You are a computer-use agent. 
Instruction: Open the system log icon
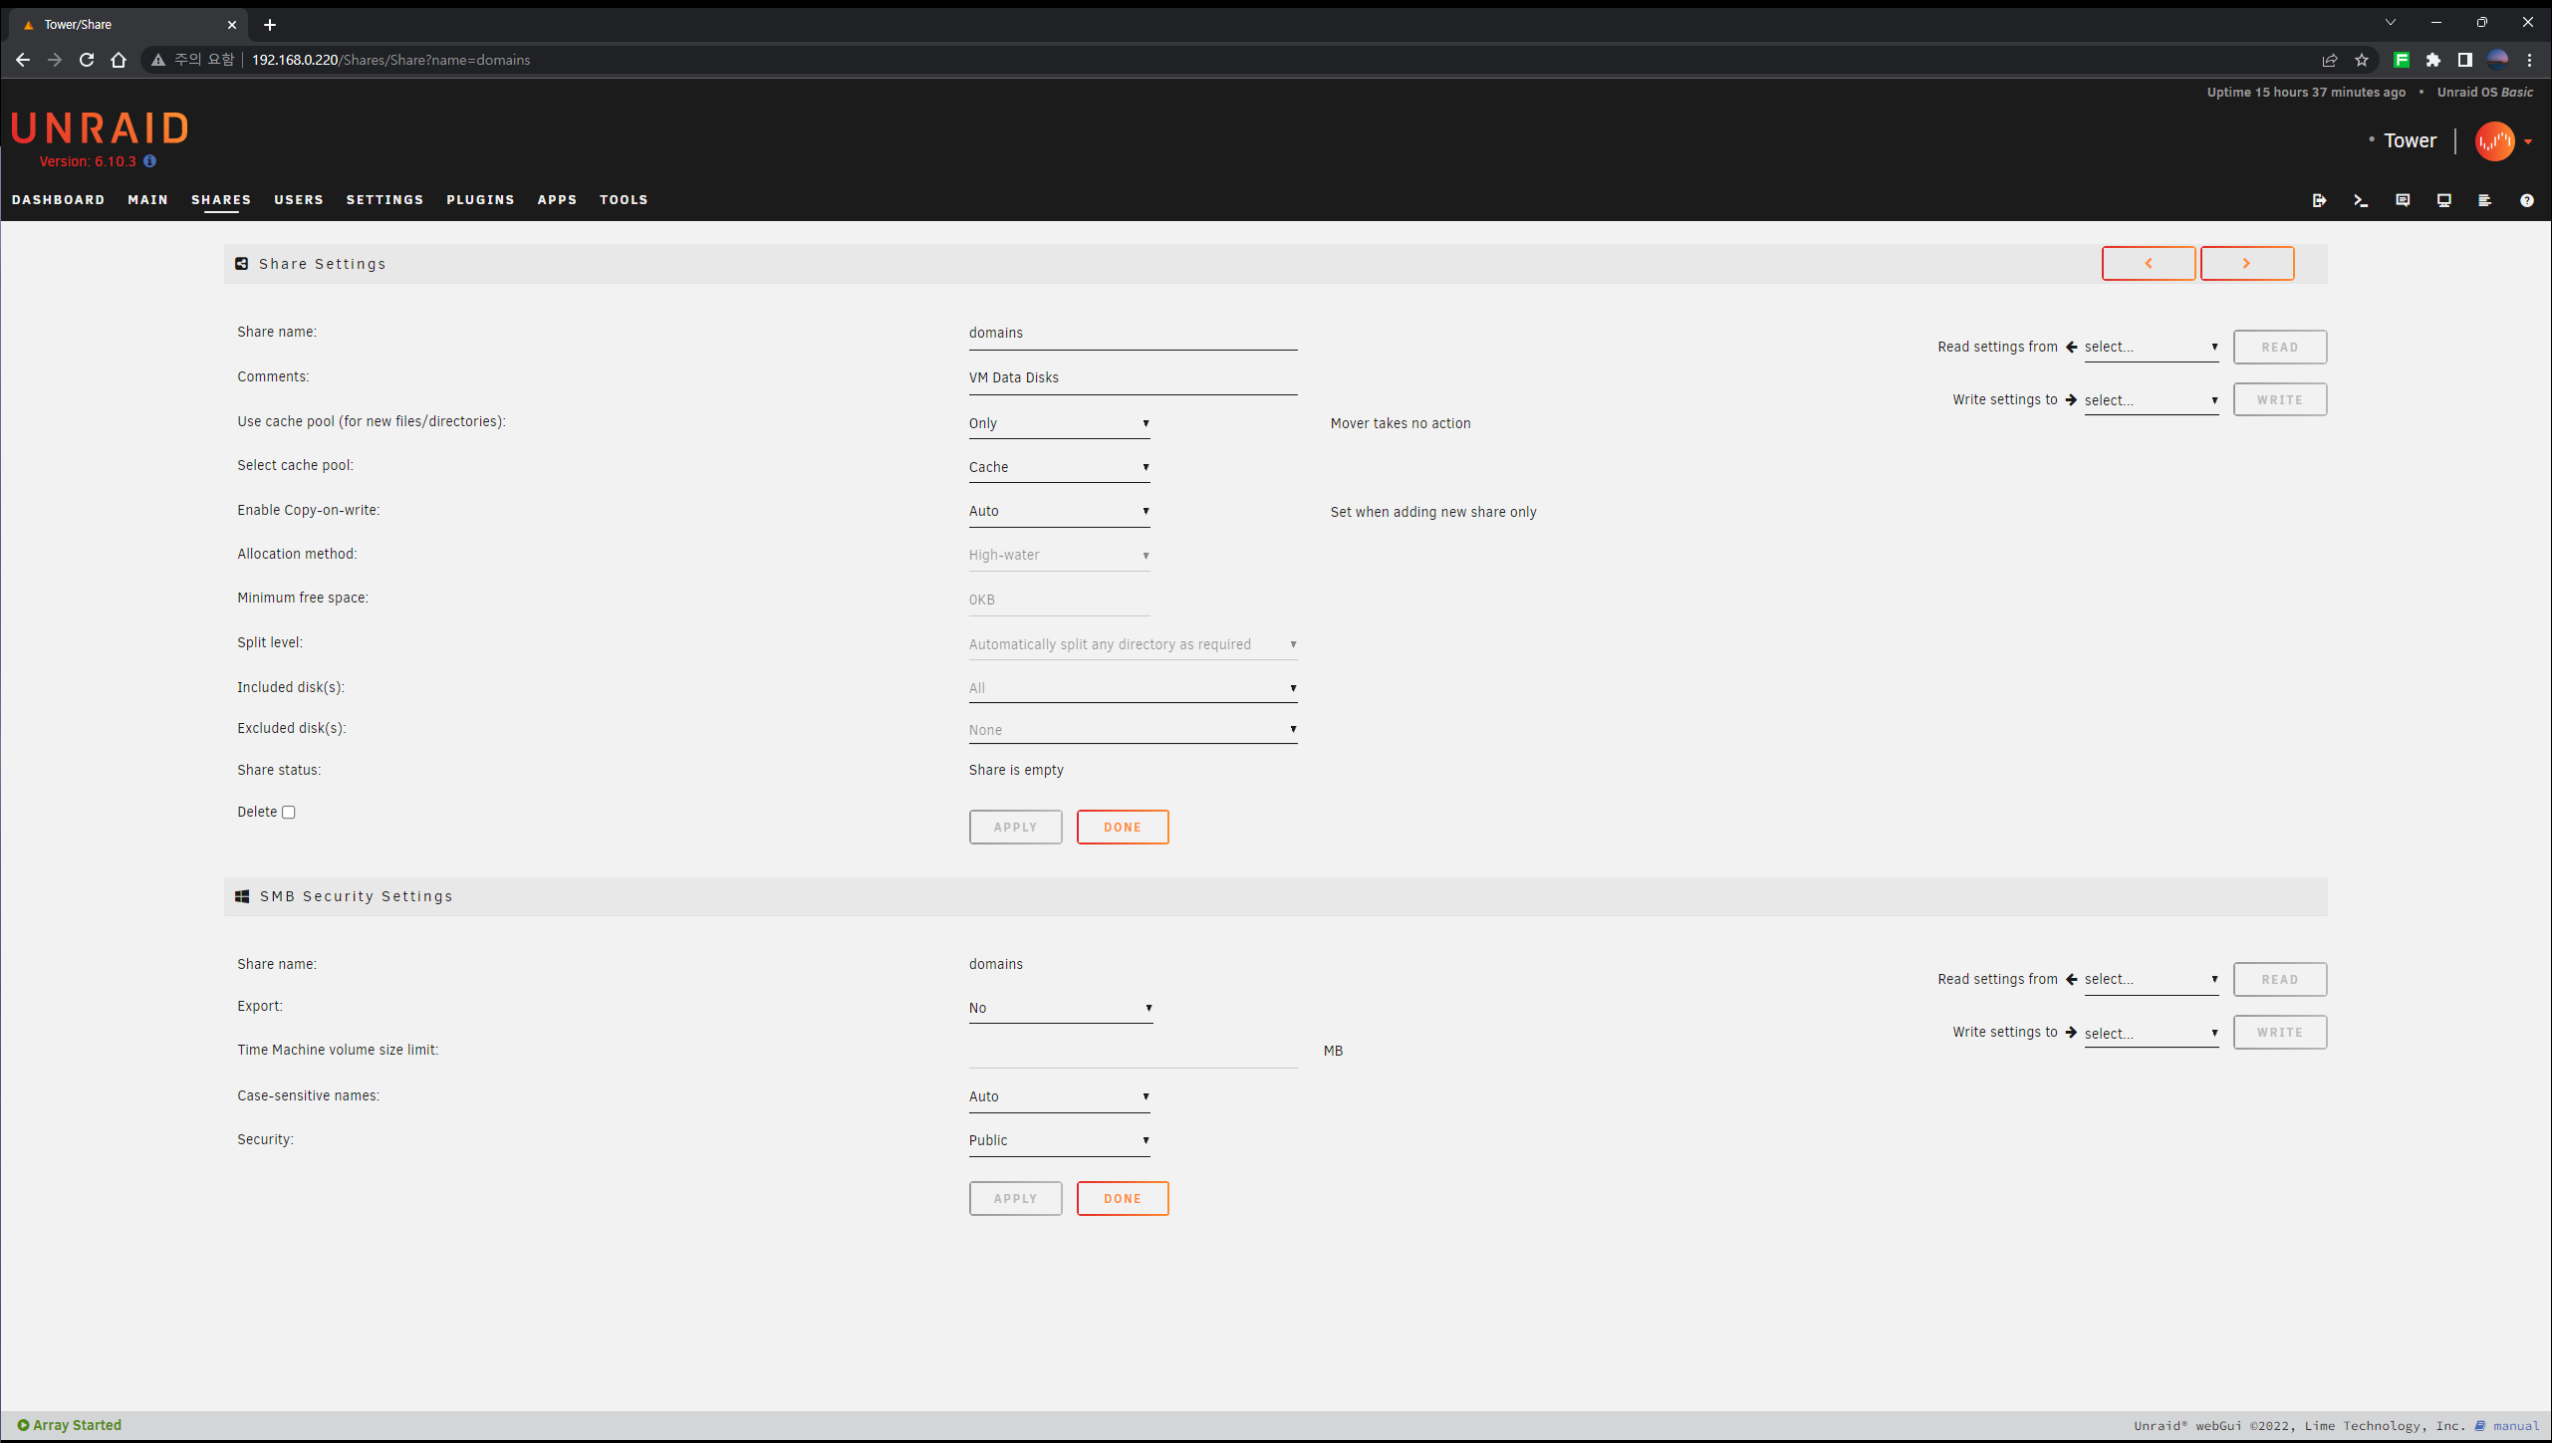pyautogui.click(x=2485, y=200)
